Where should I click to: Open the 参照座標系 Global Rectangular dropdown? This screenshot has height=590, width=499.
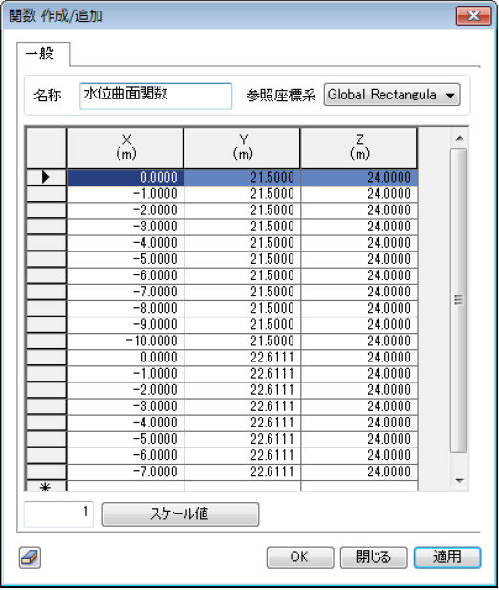pyautogui.click(x=391, y=95)
